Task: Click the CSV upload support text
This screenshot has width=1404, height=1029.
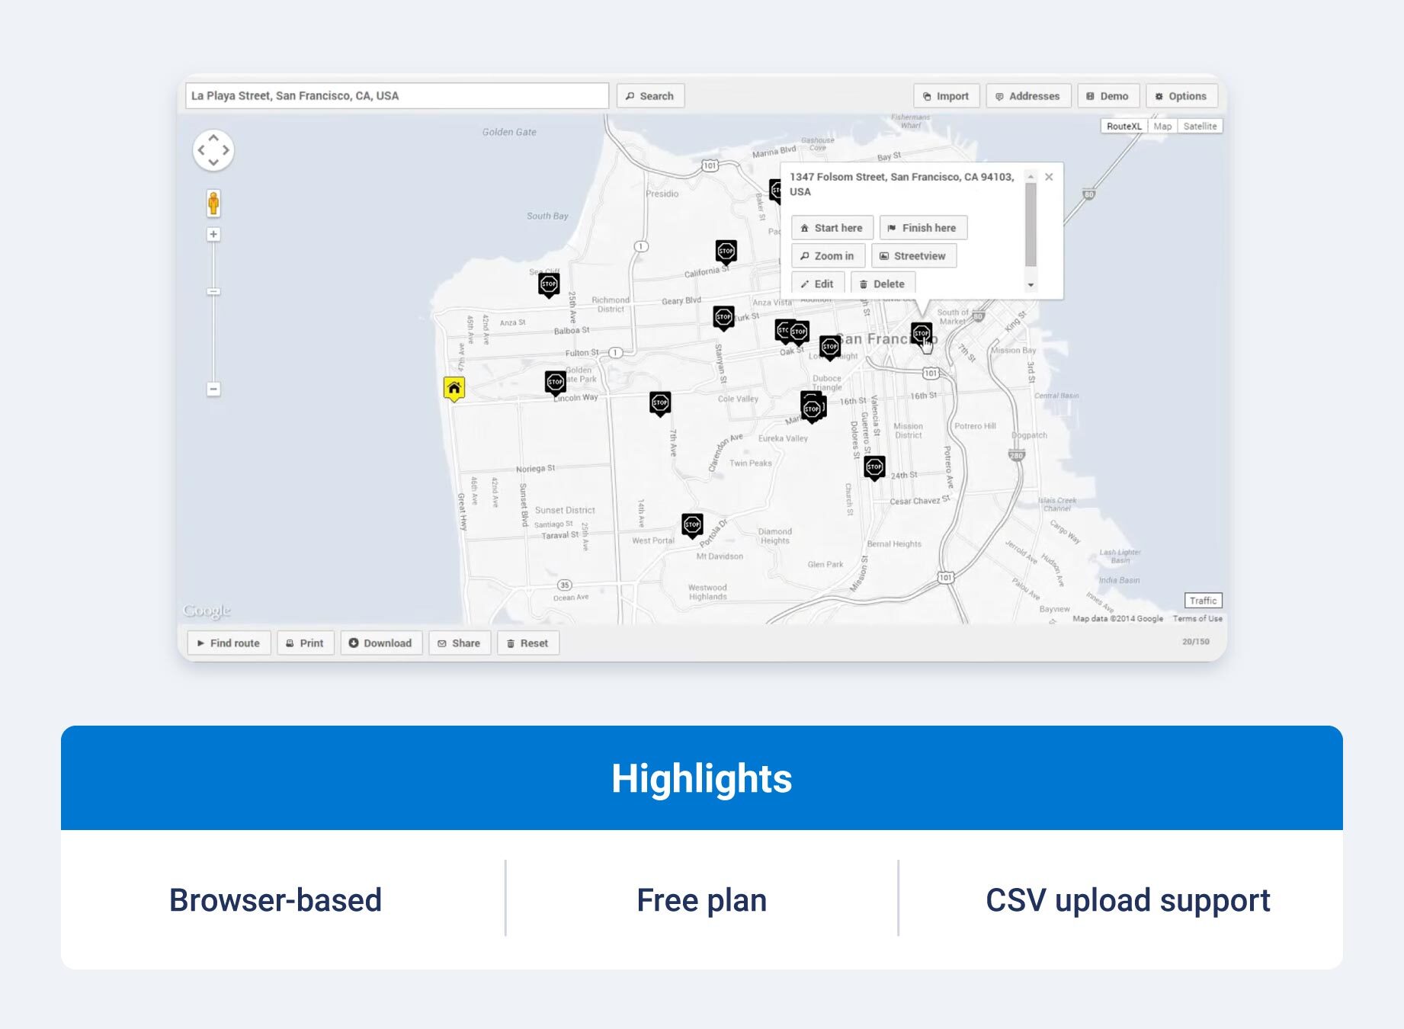Action: [x=1127, y=900]
